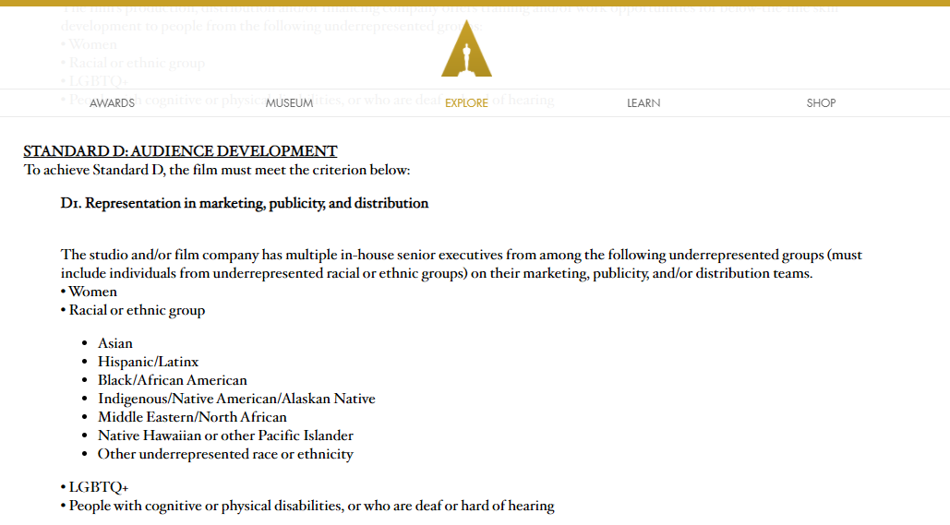Viewport: 950px width, 525px height.
Task: Click the Asian list item
Action: tap(115, 343)
